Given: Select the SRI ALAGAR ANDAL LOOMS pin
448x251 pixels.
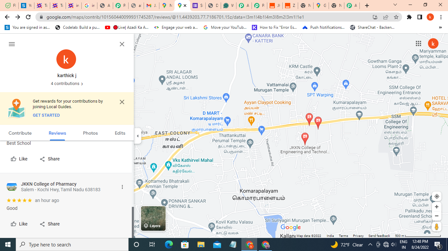Looking at the screenshot, I should click(x=162, y=79).
